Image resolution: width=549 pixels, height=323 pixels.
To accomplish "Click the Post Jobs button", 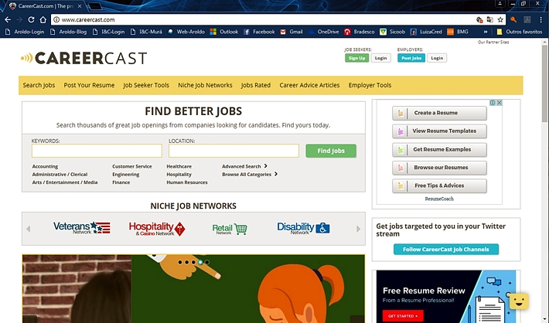I will point(411,58).
